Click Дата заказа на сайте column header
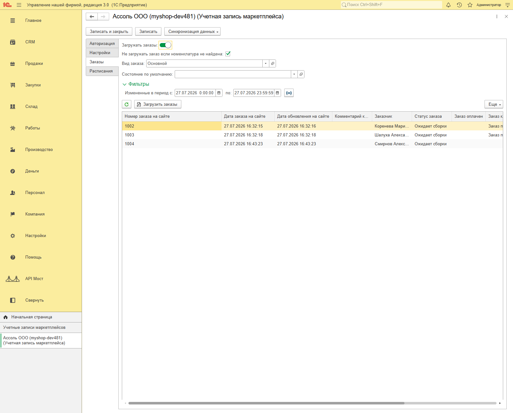Screen dimensions: 513x413 248,116
